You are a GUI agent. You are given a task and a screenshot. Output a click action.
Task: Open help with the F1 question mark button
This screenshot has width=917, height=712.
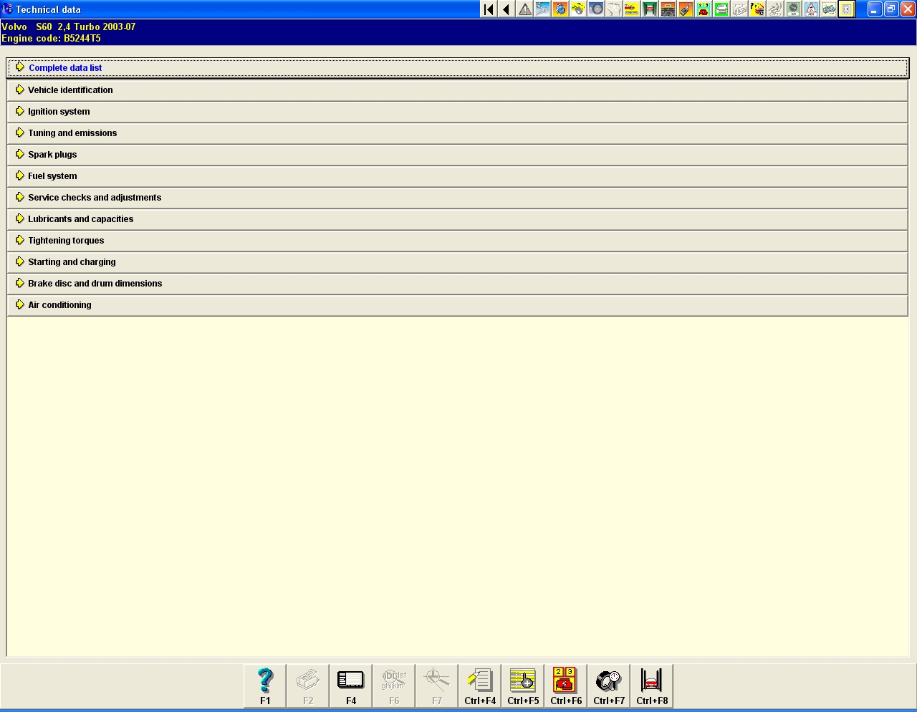265,685
